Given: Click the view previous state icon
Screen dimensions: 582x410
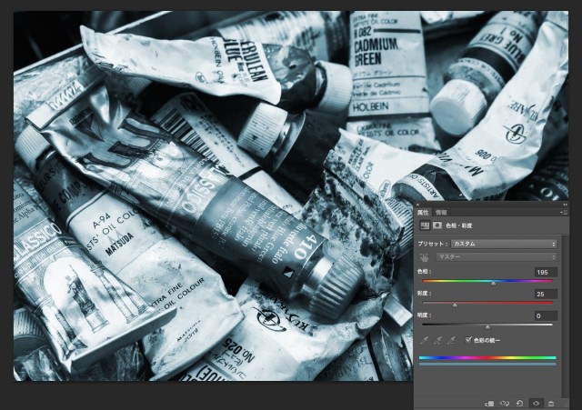Looking at the screenshot, I should (506, 403).
